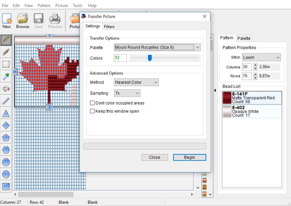The width and height of the screenshot is (291, 206).
Task: Click the canvas vertical scroll down arrow
Action: (198, 188)
